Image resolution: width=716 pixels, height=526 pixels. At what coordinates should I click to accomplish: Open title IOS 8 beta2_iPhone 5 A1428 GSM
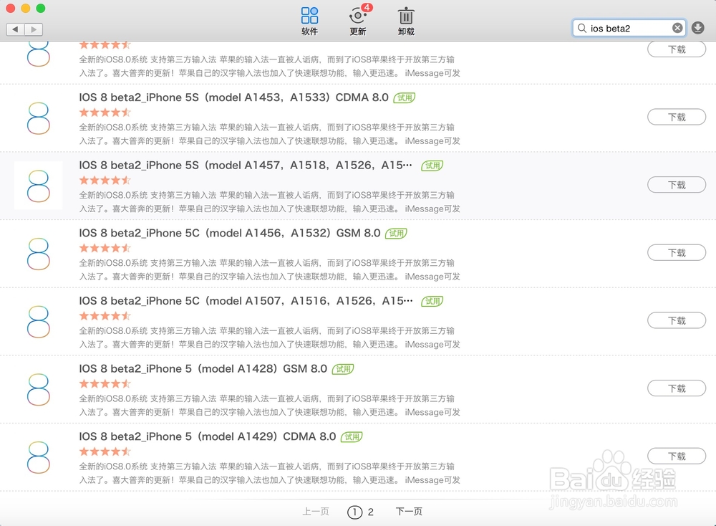203,369
